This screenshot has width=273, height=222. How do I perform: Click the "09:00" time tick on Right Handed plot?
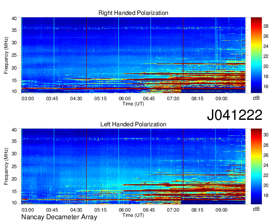point(222,99)
